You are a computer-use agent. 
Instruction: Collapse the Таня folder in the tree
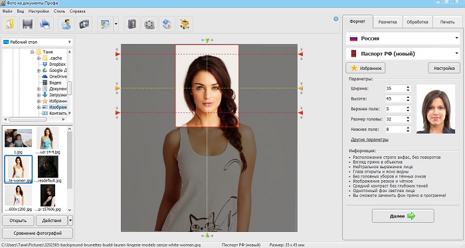[x=33, y=52]
